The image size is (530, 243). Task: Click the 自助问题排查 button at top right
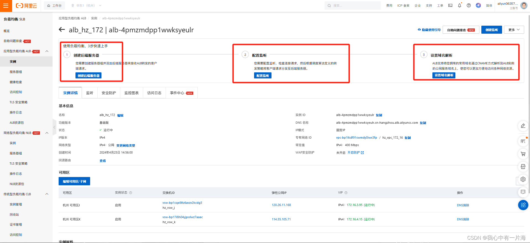point(461,30)
